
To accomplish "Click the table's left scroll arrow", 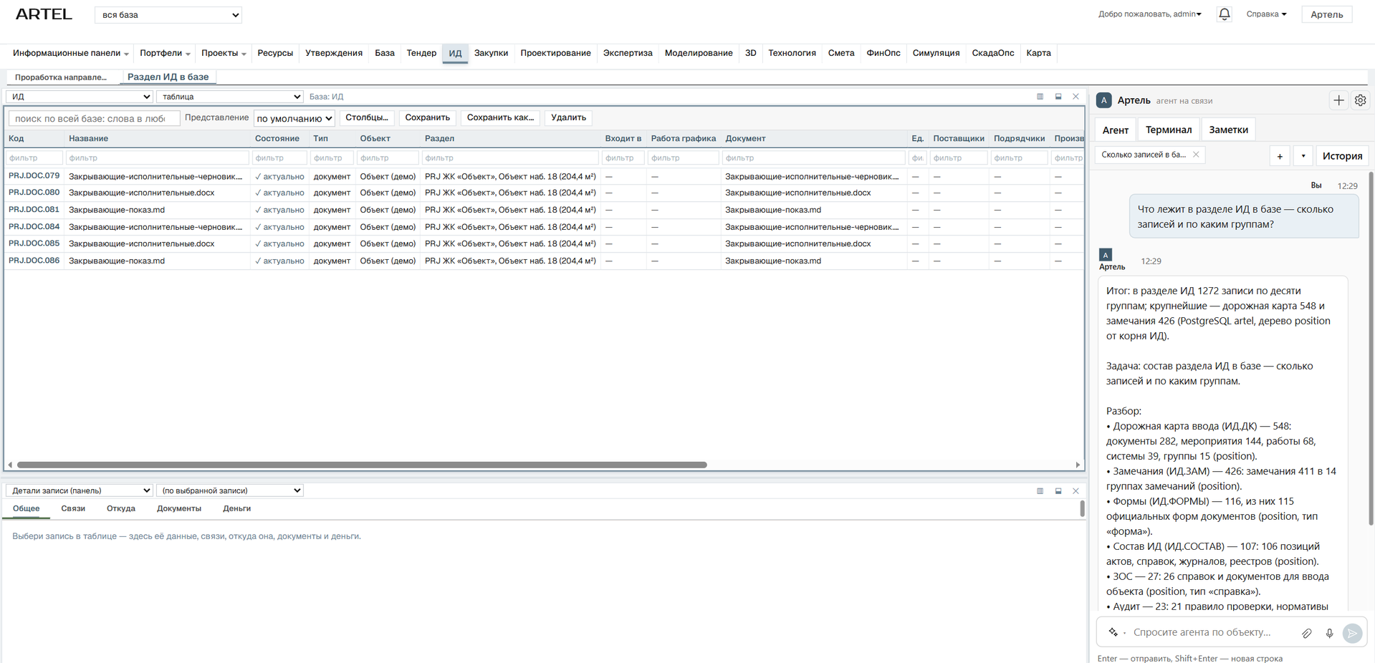I will pos(10,465).
